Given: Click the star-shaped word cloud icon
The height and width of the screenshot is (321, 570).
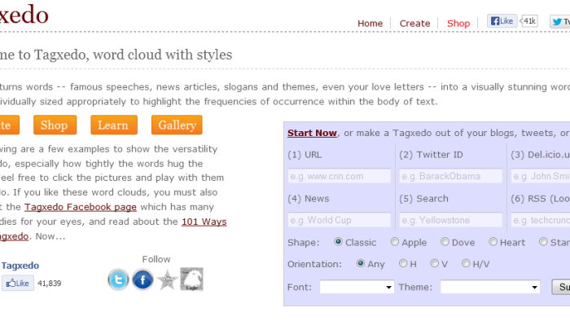Looking at the screenshot, I should point(167,279).
